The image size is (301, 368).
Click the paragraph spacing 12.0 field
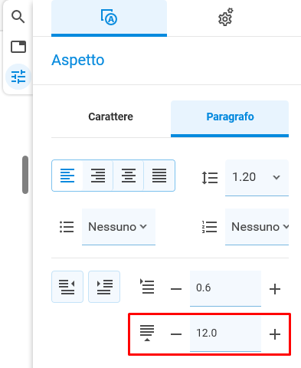225,333
